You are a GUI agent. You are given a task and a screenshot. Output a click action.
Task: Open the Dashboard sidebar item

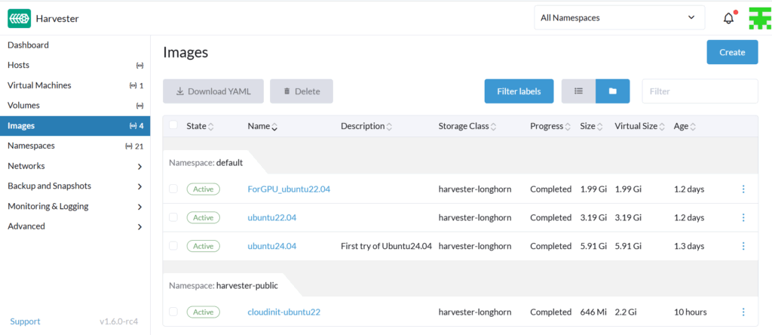(28, 45)
